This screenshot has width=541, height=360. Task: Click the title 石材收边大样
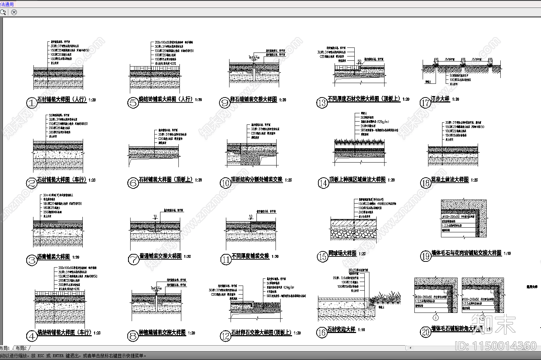point(341,329)
